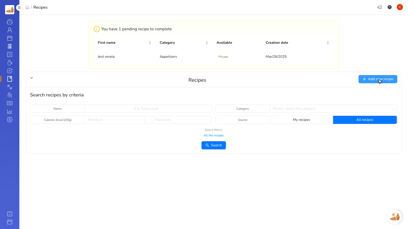This screenshot has height=229, width=408.
Task: Collapse the Recipes panel chevron
Action: (32, 78)
